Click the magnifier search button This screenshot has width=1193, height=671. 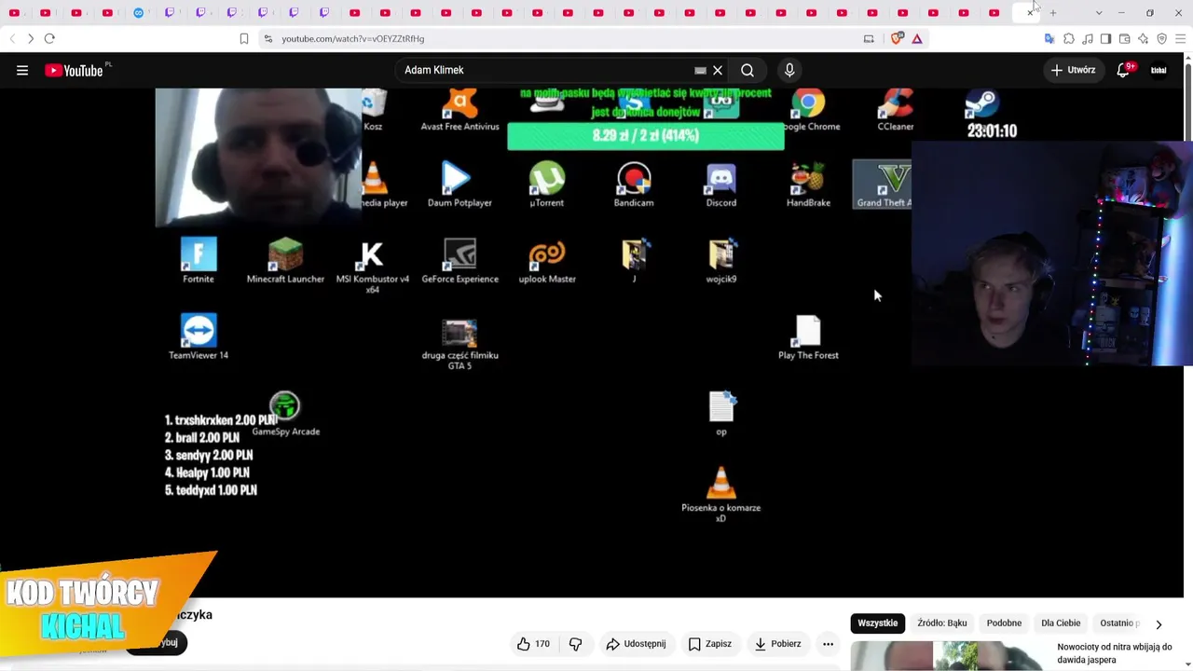coord(747,70)
